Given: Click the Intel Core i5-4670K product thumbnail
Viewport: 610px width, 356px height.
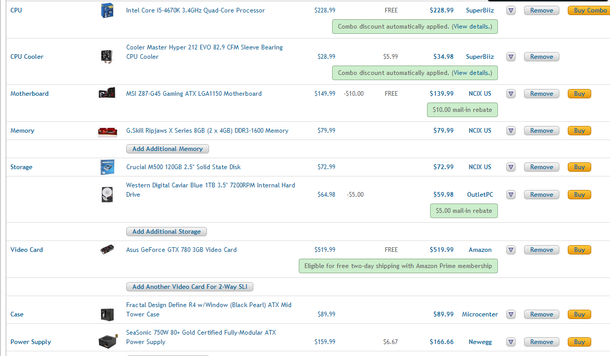Looking at the screenshot, I should (x=107, y=10).
